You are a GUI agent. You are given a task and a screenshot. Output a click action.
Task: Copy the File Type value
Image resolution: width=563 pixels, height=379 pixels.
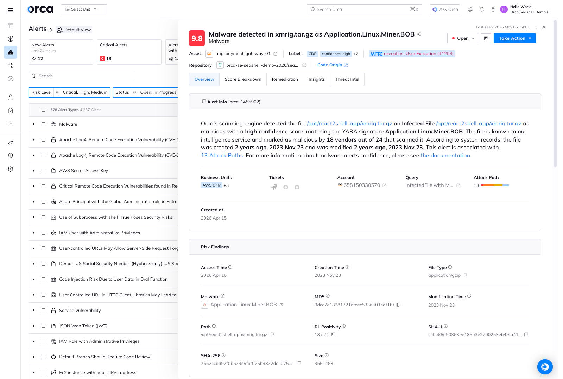[465, 275]
